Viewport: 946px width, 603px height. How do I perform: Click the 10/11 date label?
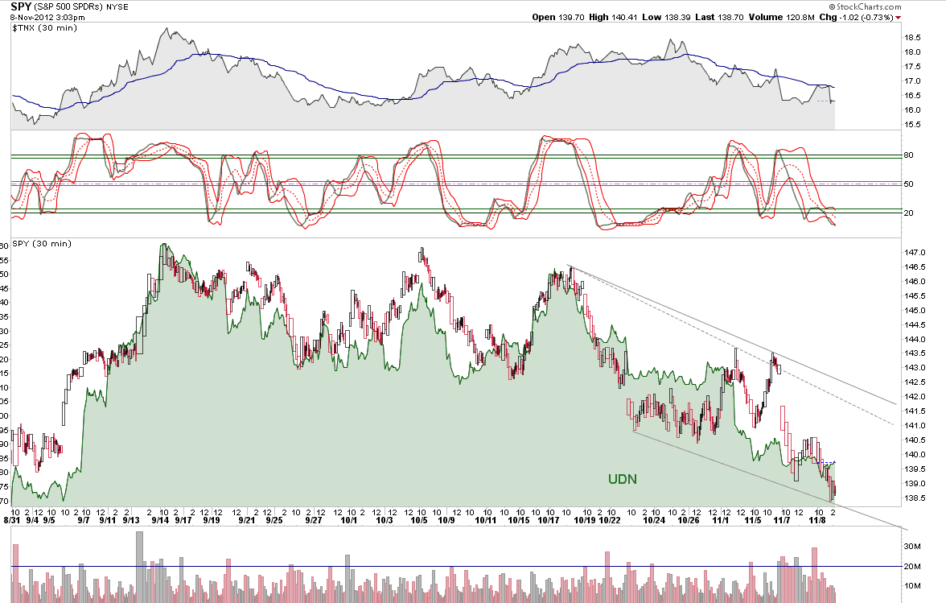click(486, 520)
